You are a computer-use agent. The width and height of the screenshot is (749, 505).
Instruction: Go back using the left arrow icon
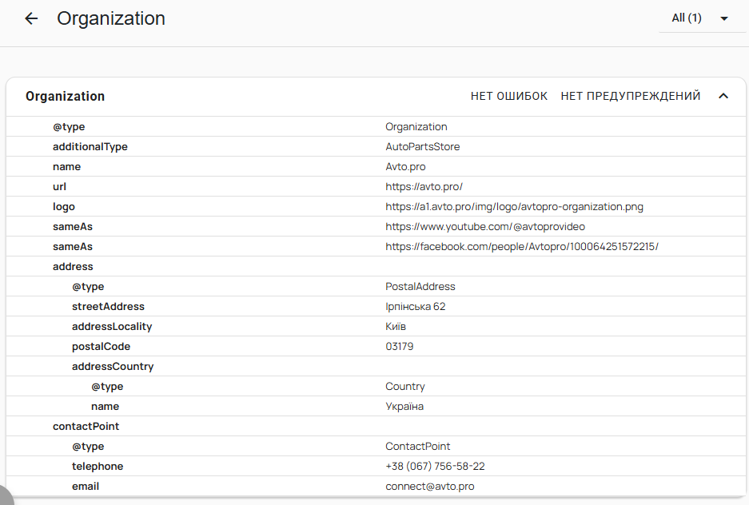(x=31, y=18)
